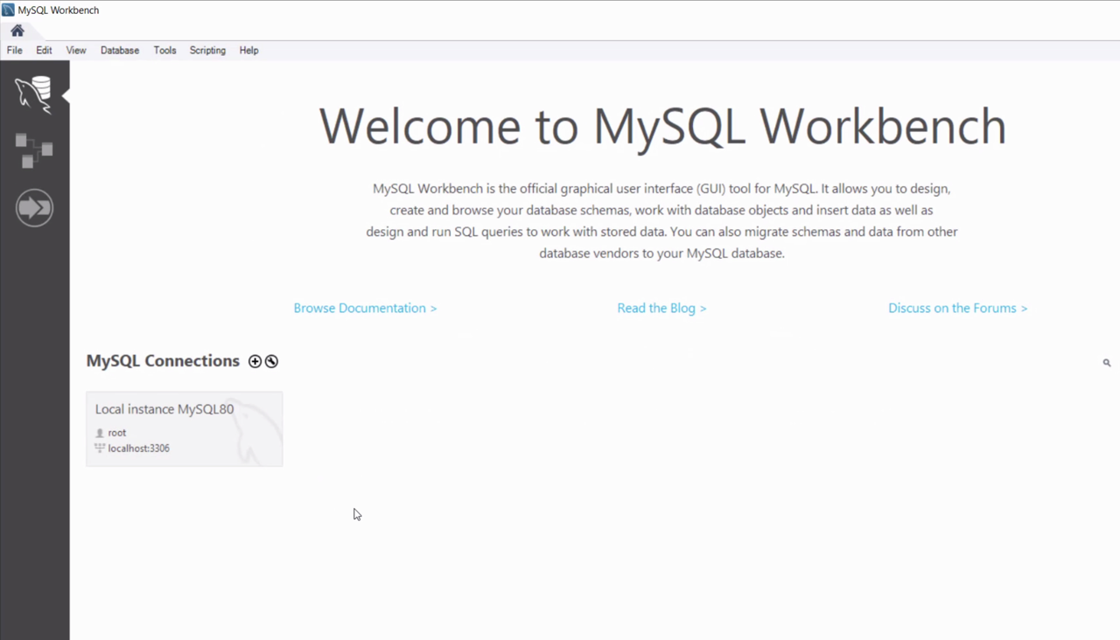1120x640 pixels.
Task: Click the MySQL Connections section heading
Action: [x=163, y=361]
